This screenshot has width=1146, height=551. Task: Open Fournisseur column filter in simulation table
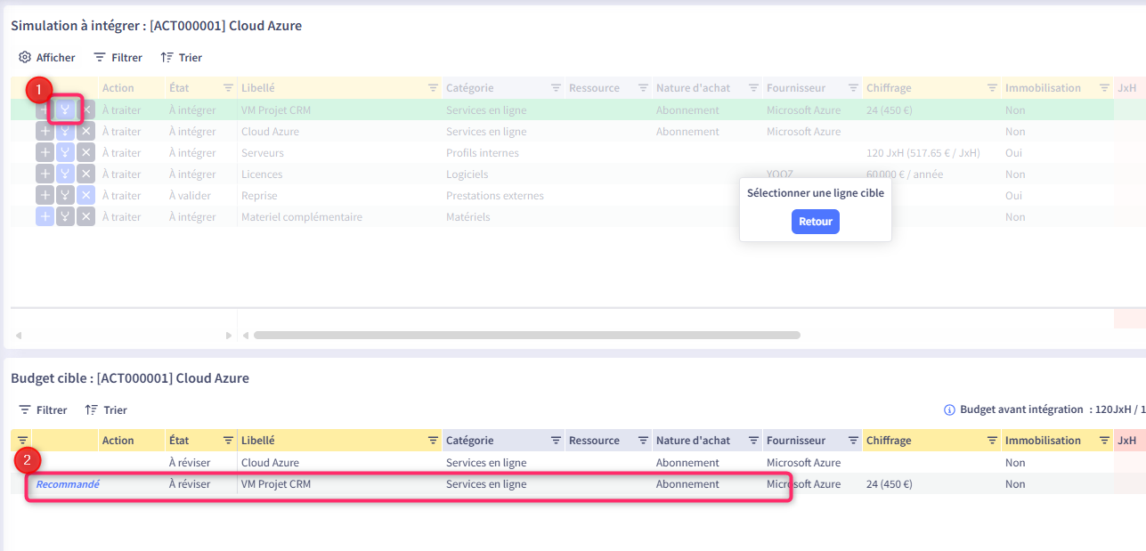pyautogui.click(x=853, y=88)
